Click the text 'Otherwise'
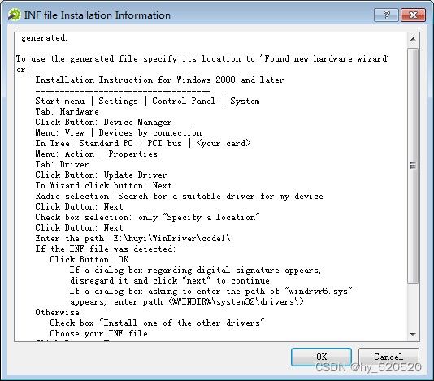 point(57,313)
